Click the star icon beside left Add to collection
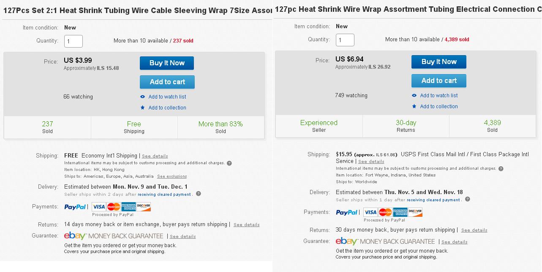The height and width of the screenshot is (272, 542). tap(142, 108)
